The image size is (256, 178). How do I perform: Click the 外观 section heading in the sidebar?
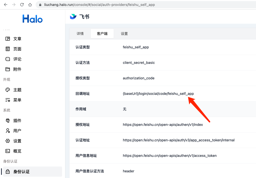click(x=7, y=80)
